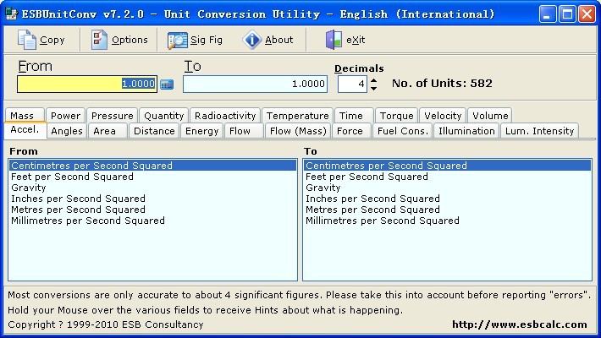The height and width of the screenshot is (338, 601).
Task: Pick Millimetres per Second Squared in To list
Action: coord(382,221)
